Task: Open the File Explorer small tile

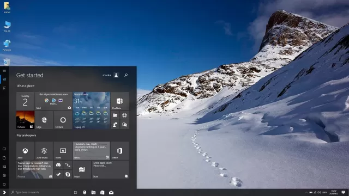Action: (115, 115)
